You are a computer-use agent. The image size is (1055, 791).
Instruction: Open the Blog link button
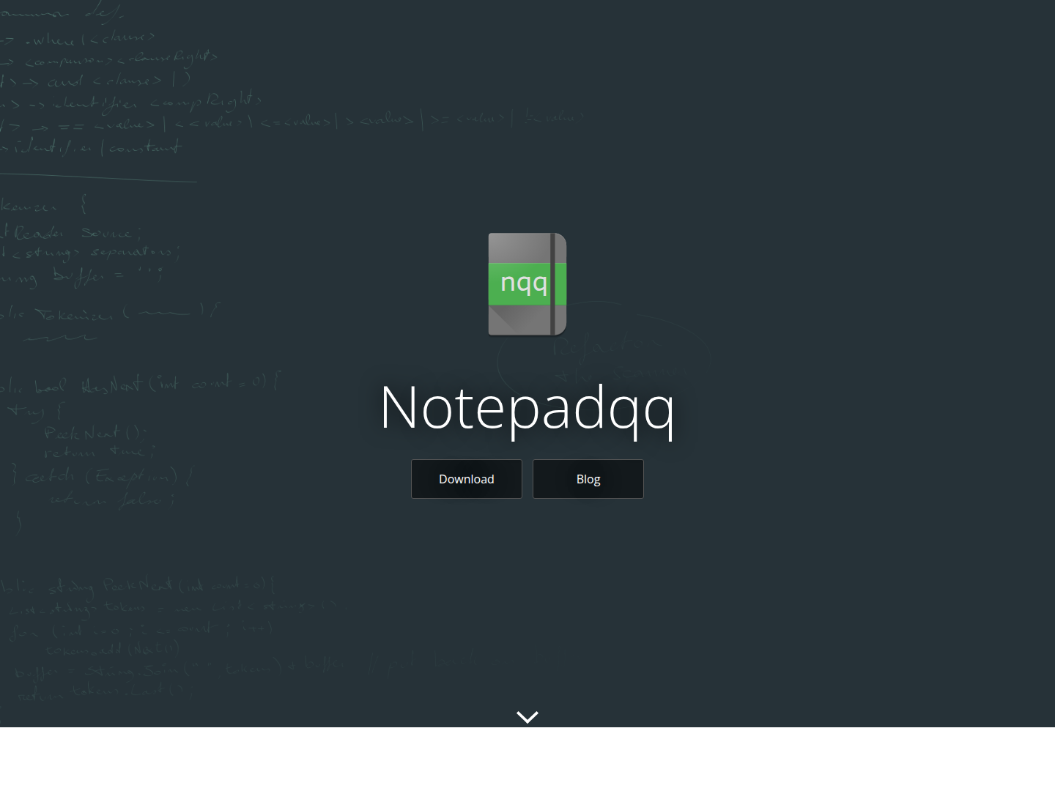click(588, 479)
